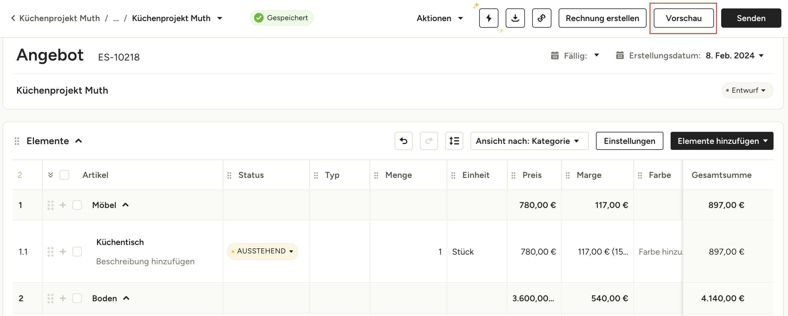Click the Möbel total 897,00 €
This screenshot has height=316, width=788.
(726, 205)
